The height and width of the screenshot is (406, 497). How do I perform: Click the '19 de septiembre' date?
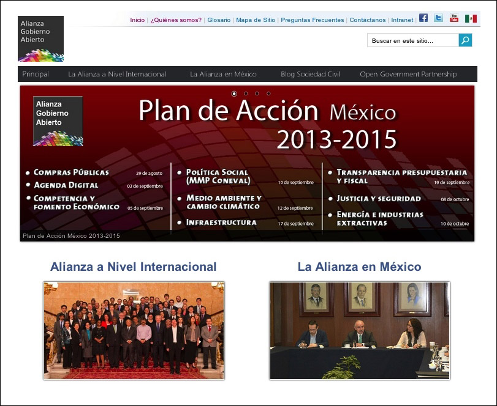point(452,182)
